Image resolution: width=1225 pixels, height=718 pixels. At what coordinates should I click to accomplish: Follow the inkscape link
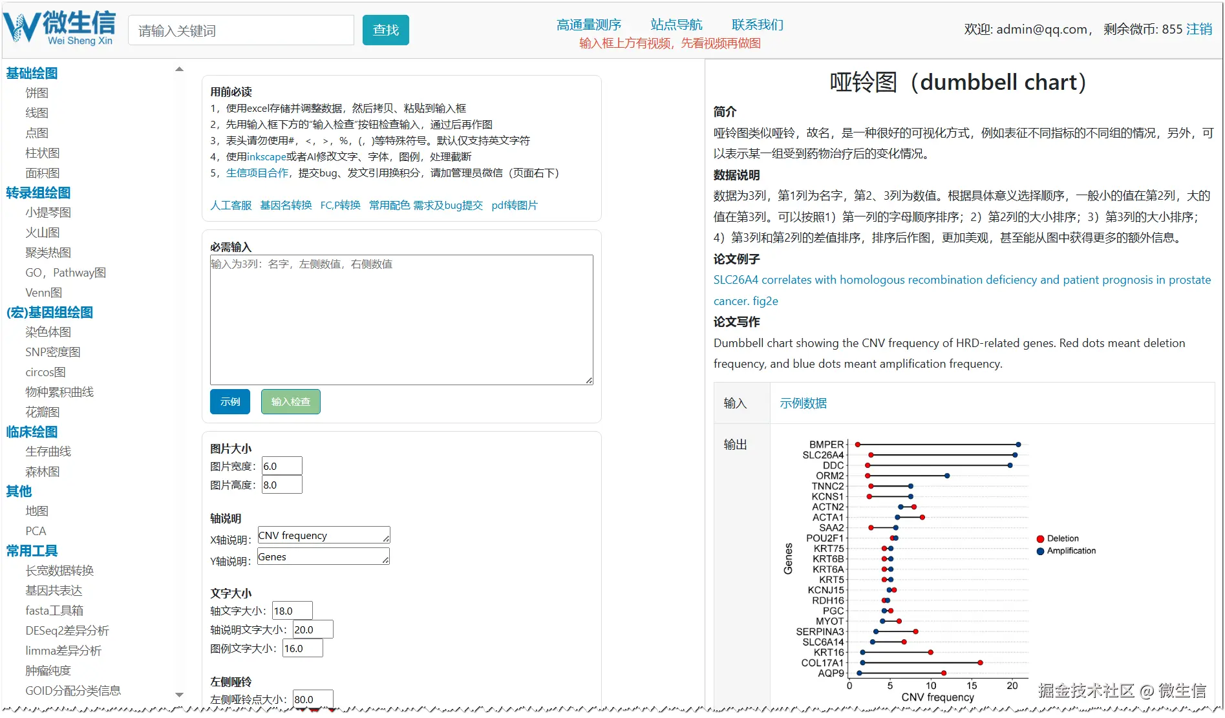click(x=266, y=157)
